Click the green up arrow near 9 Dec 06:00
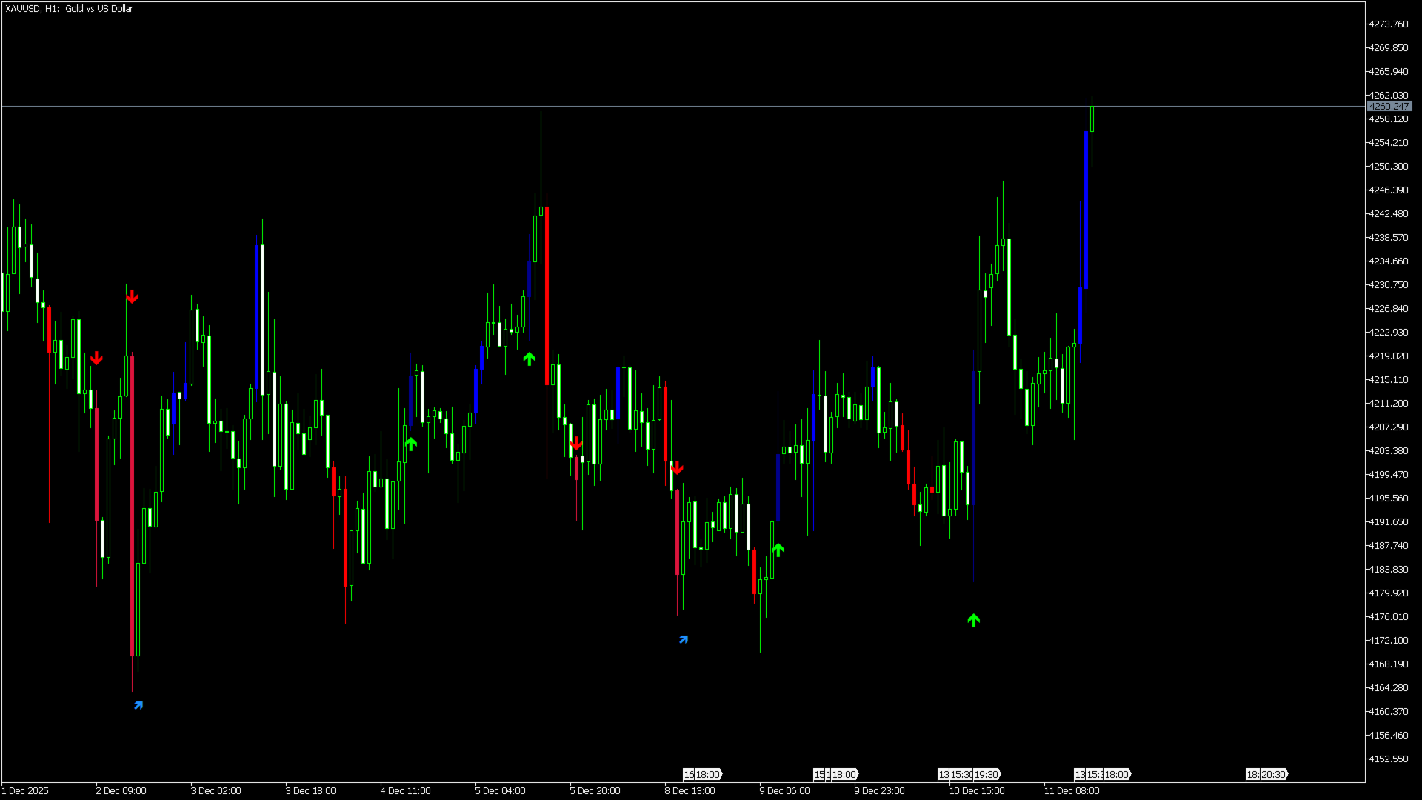The width and height of the screenshot is (1422, 800). pos(778,550)
